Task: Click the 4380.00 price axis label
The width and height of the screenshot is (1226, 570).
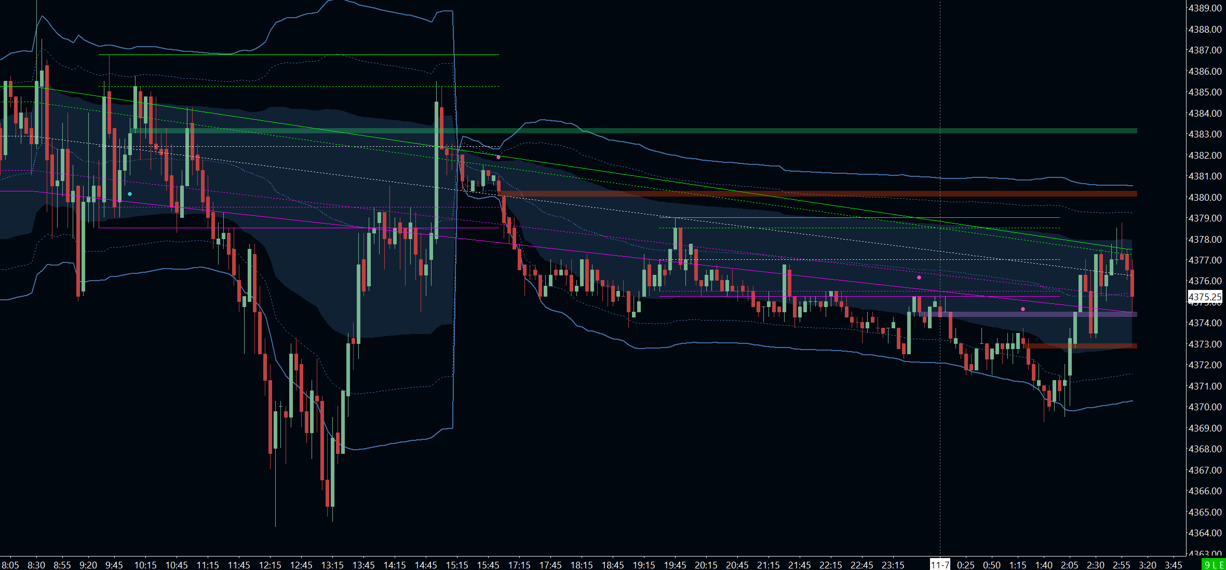Action: 1205,197
